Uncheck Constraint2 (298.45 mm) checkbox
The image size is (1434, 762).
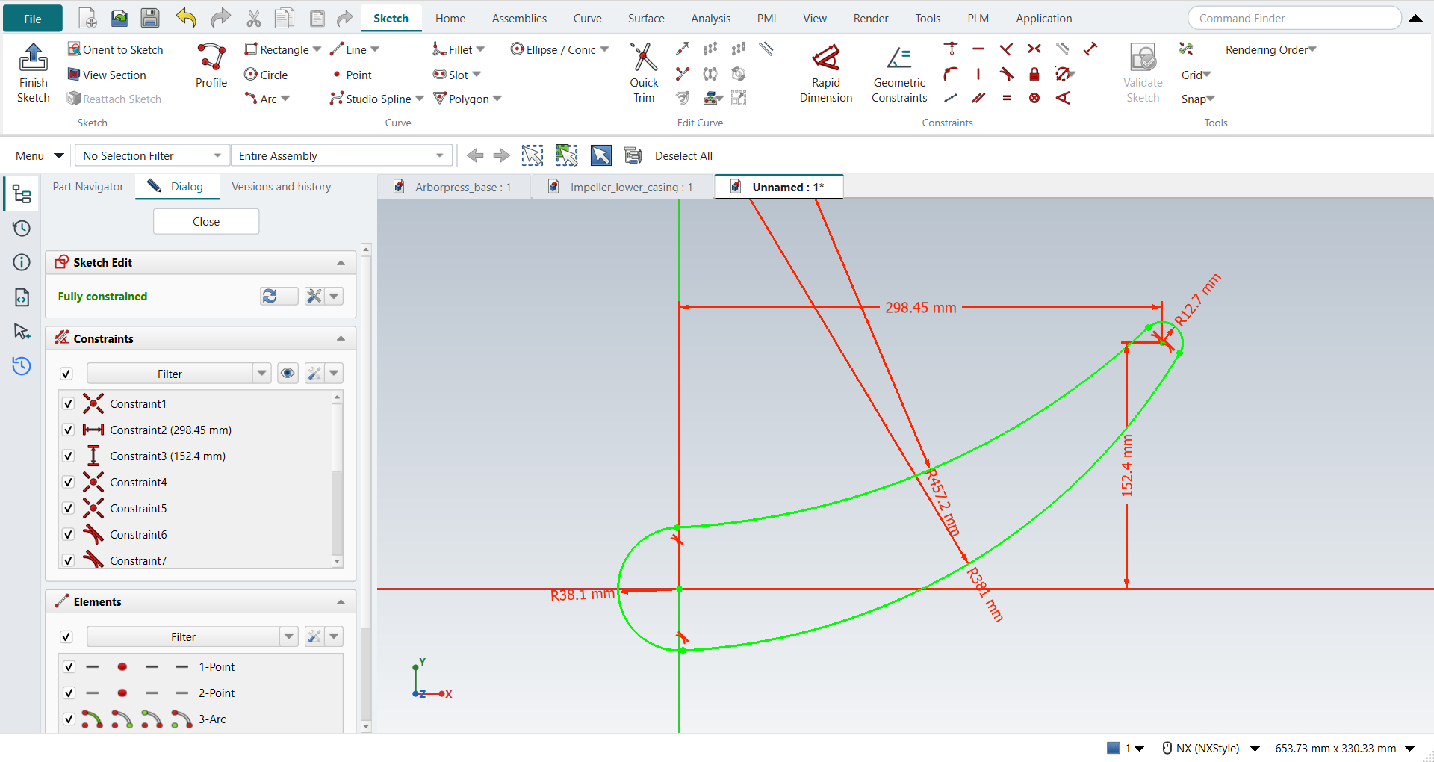[68, 430]
